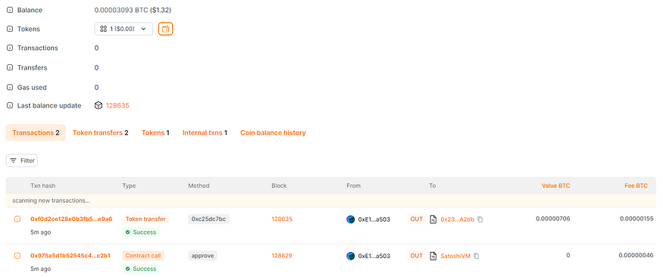This screenshot has height=277, width=663.
Task: Click the info icon beside Tokens label
Action: click(x=10, y=29)
